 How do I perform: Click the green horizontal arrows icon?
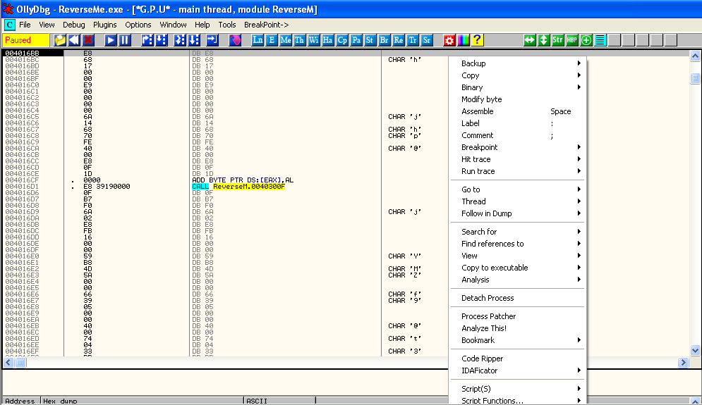[530, 40]
